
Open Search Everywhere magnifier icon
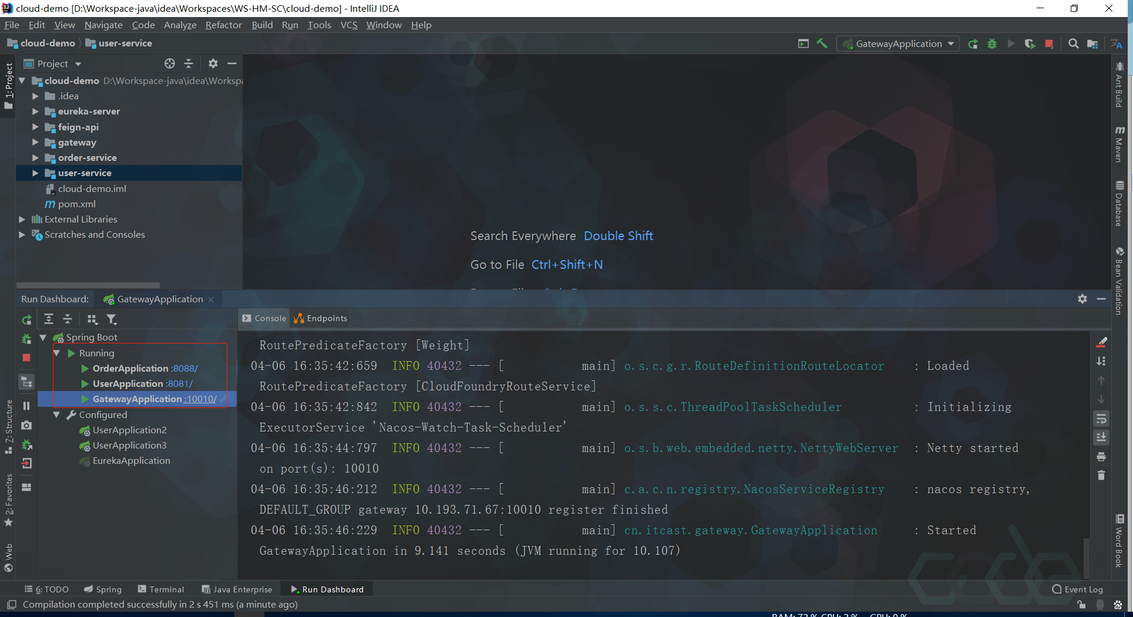click(1073, 43)
